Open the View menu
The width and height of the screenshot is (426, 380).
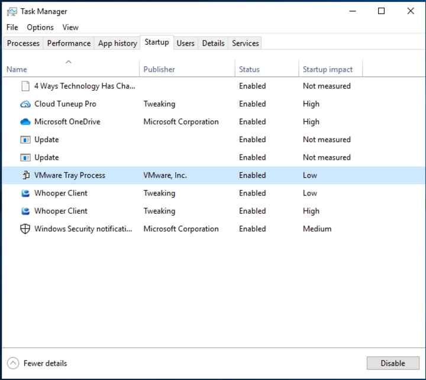pyautogui.click(x=70, y=27)
